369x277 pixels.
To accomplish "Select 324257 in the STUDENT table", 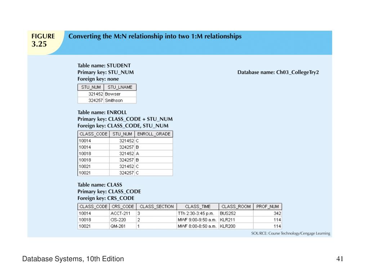I will point(91,100).
